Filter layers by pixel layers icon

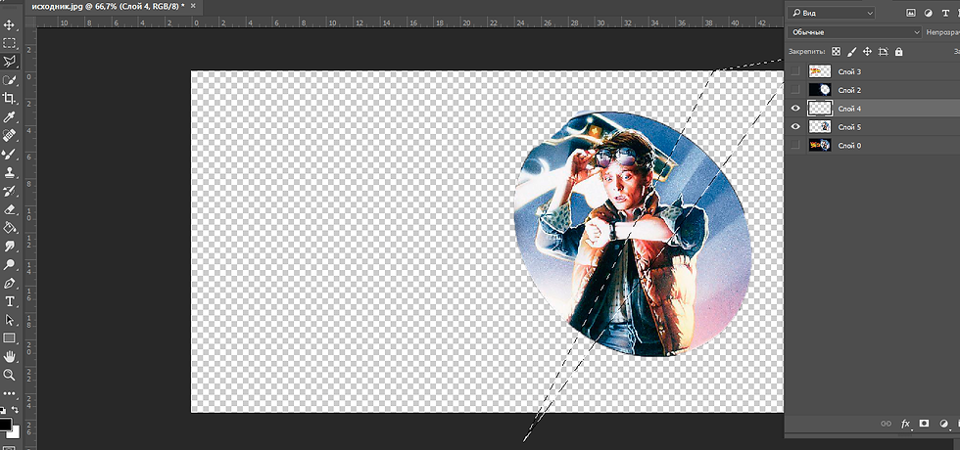(x=910, y=12)
